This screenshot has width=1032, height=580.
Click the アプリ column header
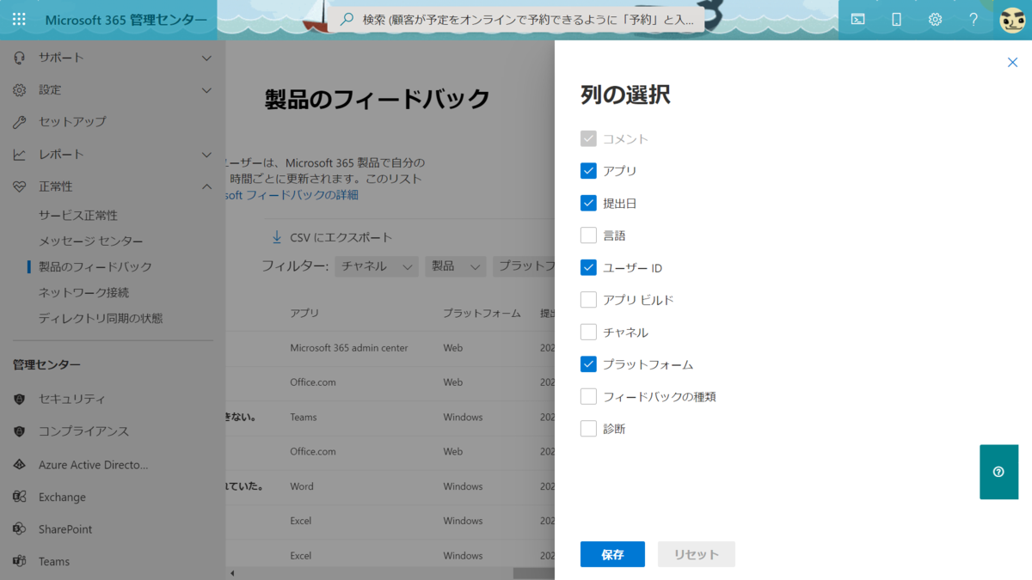[x=304, y=314]
